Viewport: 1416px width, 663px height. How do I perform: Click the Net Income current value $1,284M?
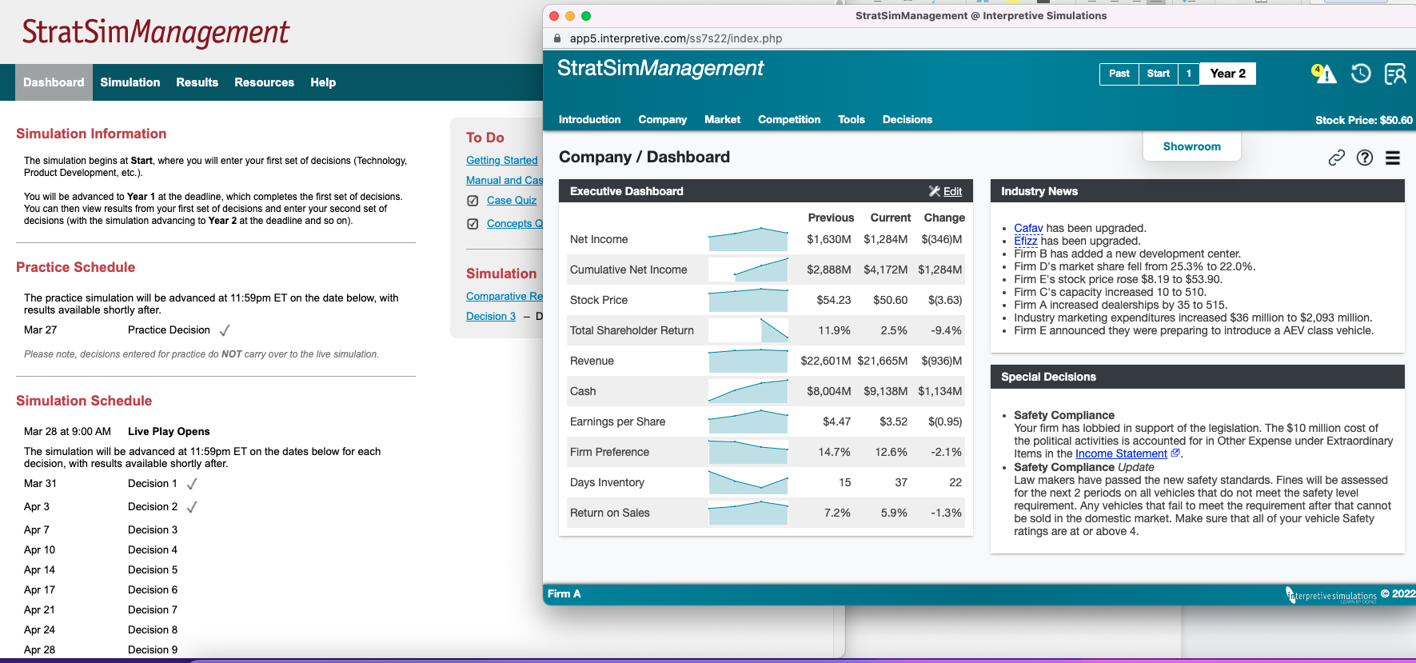pyautogui.click(x=885, y=239)
